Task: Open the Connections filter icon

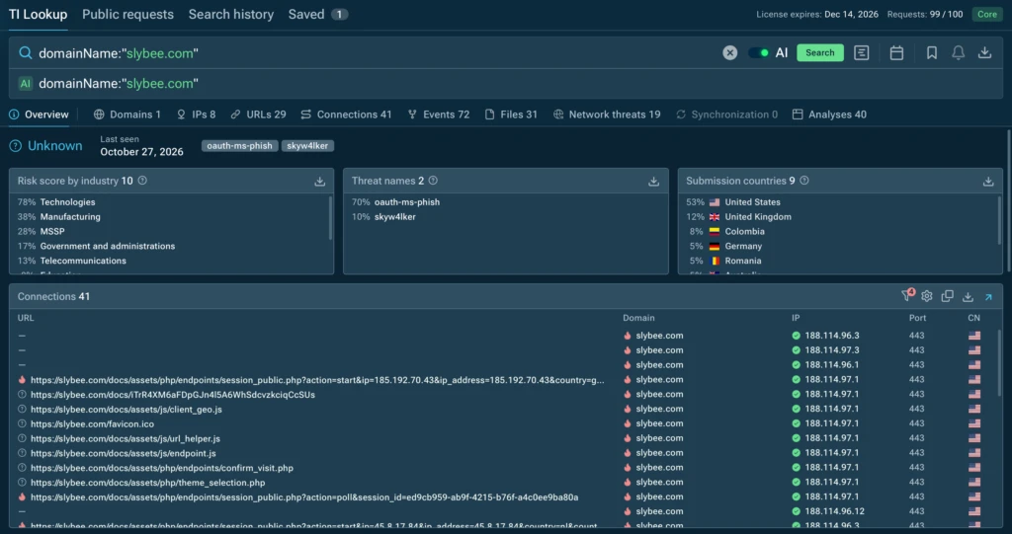Action: (x=907, y=295)
